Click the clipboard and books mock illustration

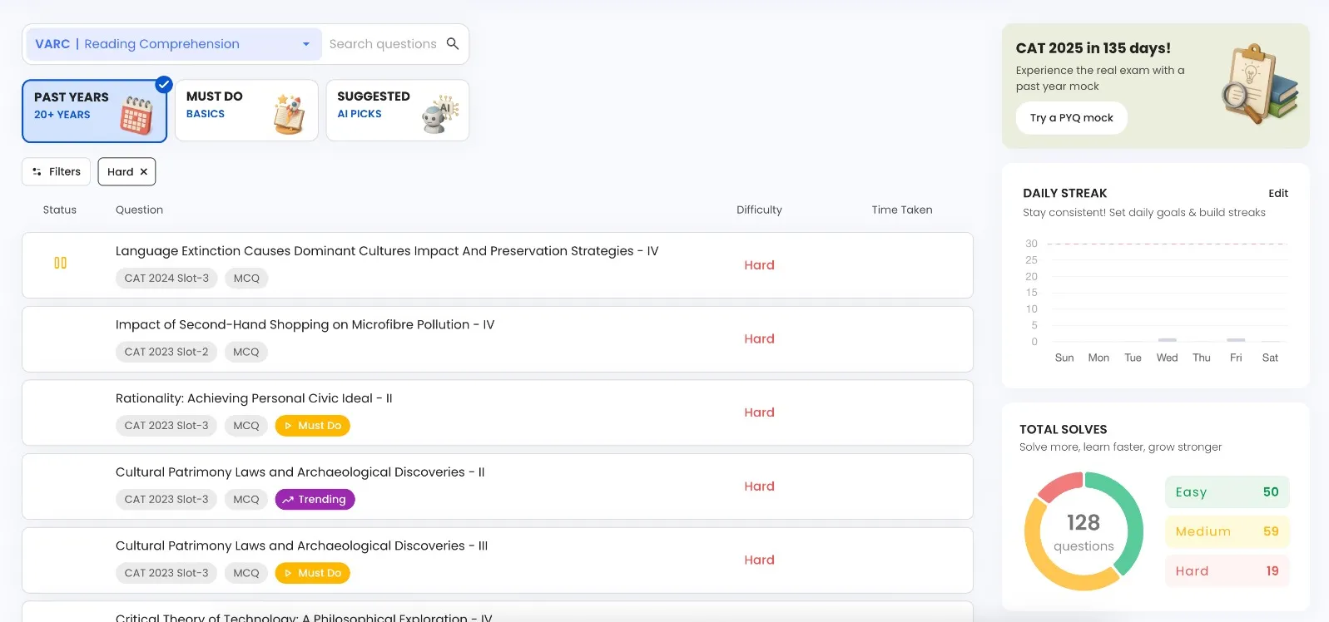coord(1258,84)
